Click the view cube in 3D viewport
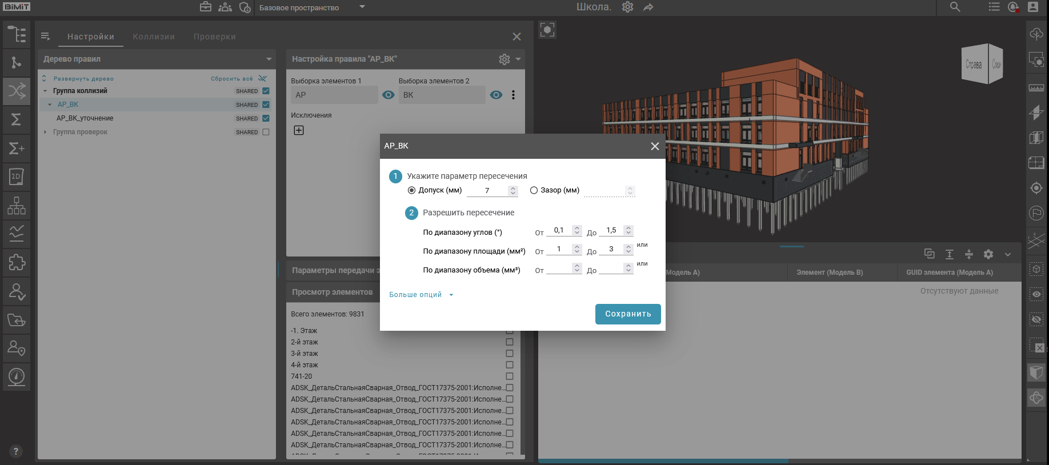1049x465 pixels. [982, 64]
